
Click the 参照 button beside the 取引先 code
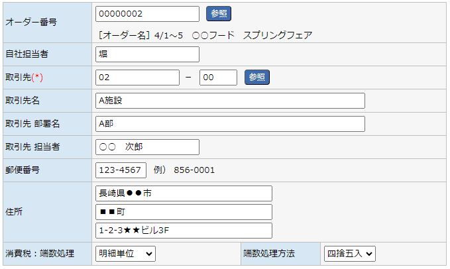257,77
